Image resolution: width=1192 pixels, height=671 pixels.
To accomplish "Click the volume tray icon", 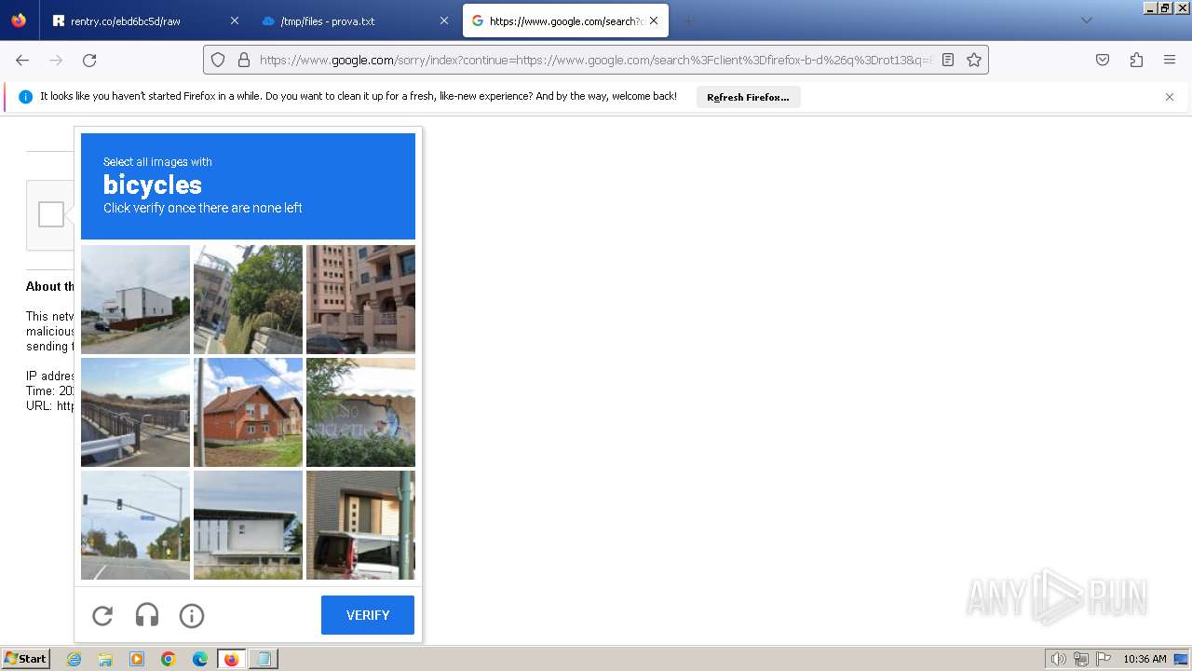I will pos(1058,659).
